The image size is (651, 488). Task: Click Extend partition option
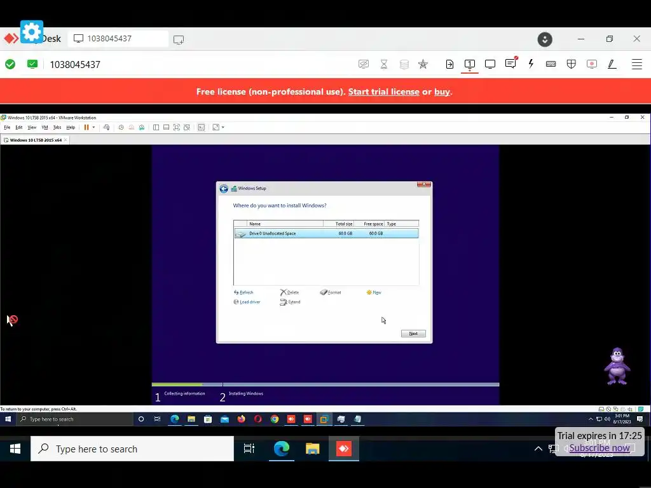coord(290,302)
